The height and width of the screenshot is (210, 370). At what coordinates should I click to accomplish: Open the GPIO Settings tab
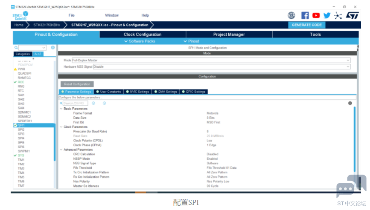click(194, 92)
